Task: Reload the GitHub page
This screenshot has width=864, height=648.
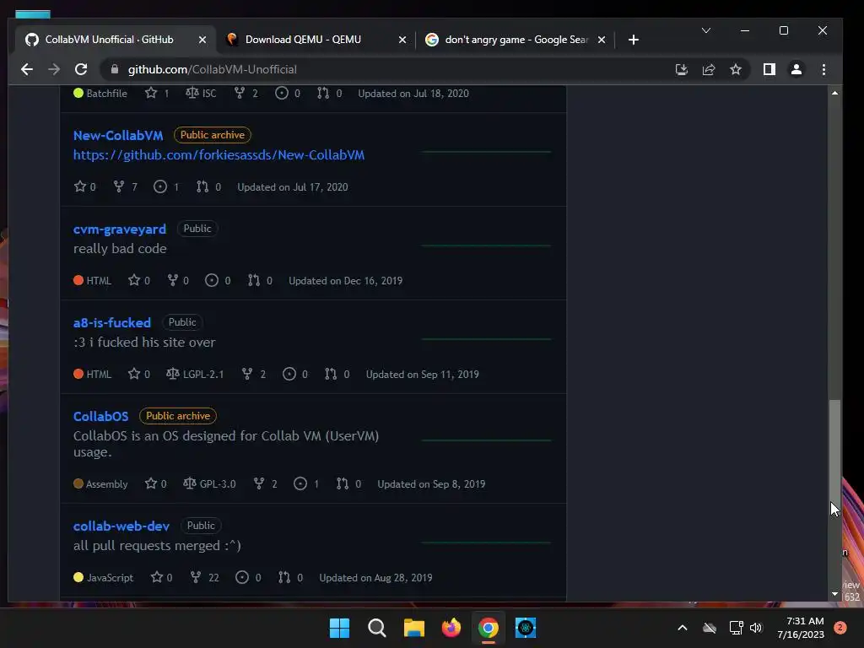Action: coord(81,69)
